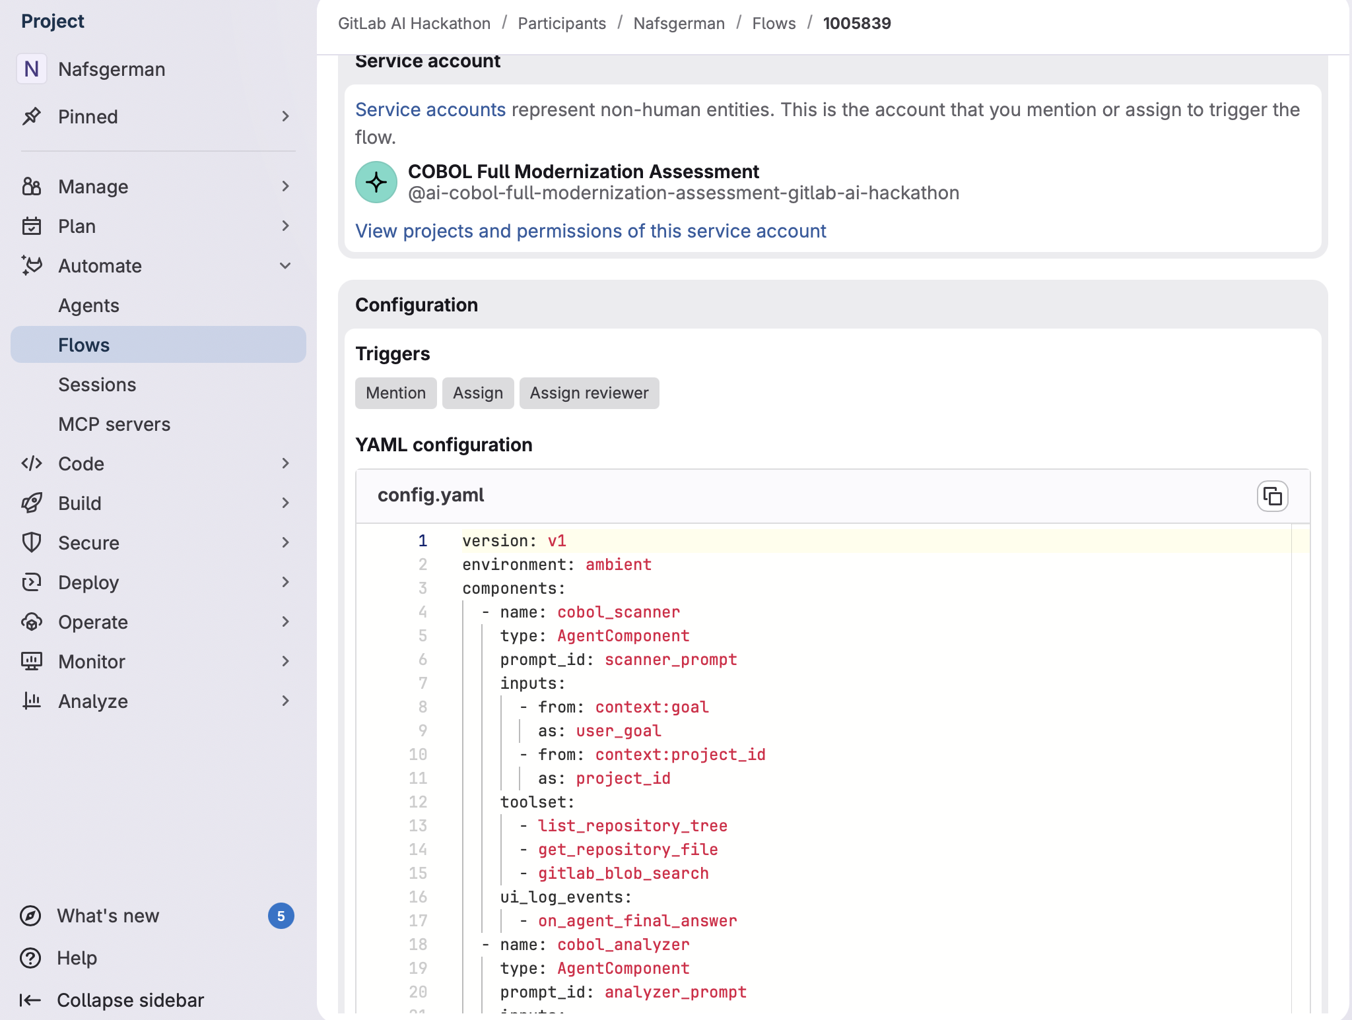Open the Agents page under Automate
Viewport: 1352px width, 1020px height.
pos(88,305)
